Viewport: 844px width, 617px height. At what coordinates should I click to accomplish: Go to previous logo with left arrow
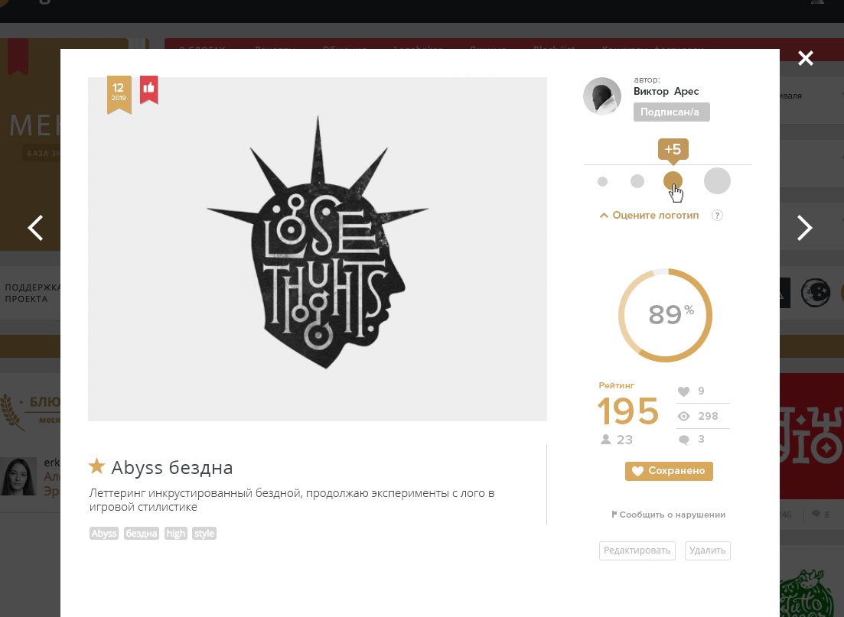point(35,228)
